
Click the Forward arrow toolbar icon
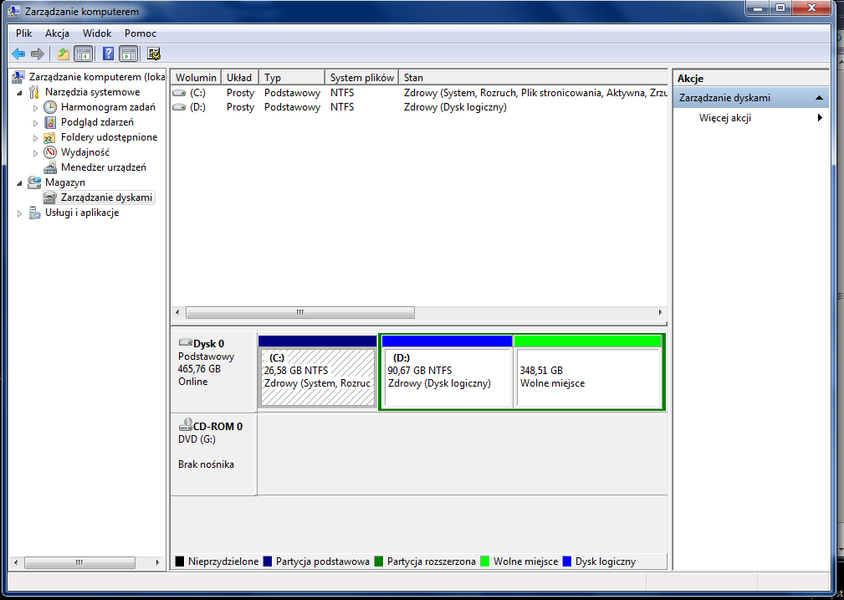point(38,54)
